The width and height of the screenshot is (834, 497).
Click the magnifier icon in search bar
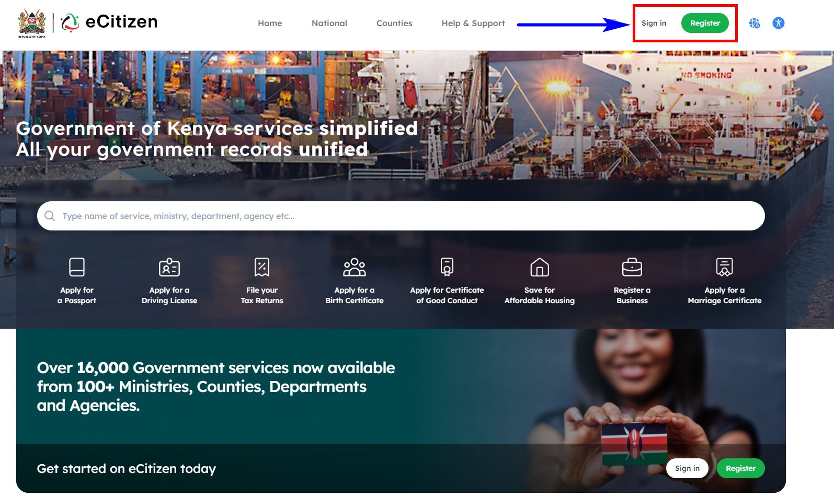tap(50, 216)
